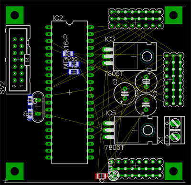The height and width of the screenshot is (185, 191).
Task: Click the top-right green mounting hole
Action: pyautogui.click(x=173, y=15)
